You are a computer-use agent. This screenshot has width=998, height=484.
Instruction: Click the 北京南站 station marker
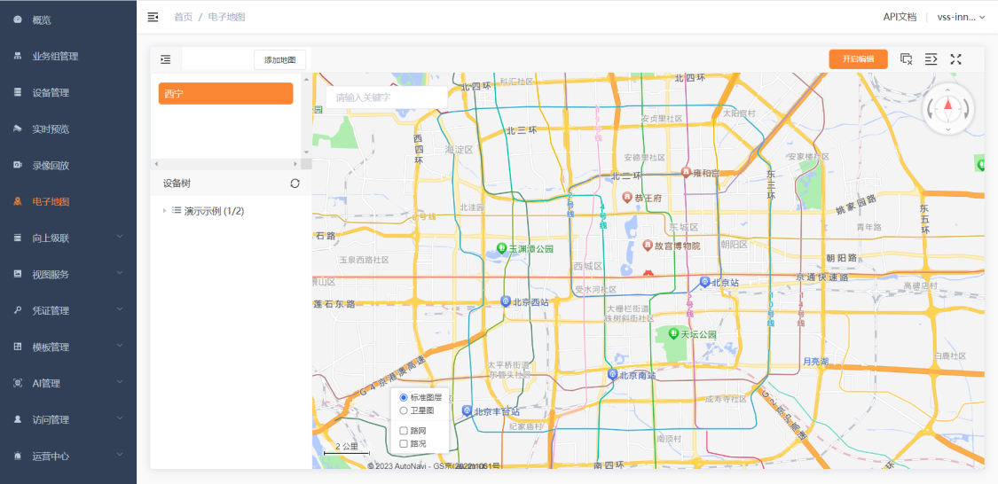click(x=612, y=374)
